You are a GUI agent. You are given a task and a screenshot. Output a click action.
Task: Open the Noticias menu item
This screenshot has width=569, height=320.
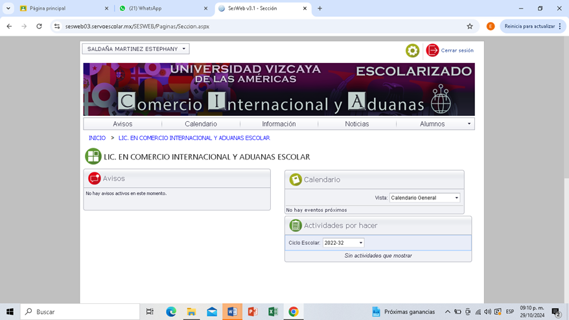tap(356, 124)
